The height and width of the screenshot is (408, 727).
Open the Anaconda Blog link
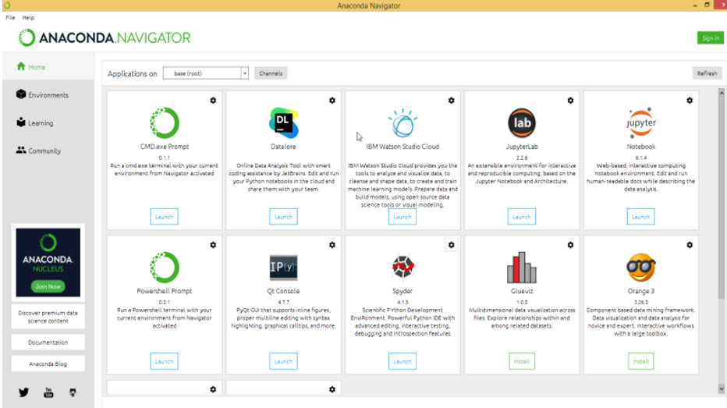(x=48, y=364)
